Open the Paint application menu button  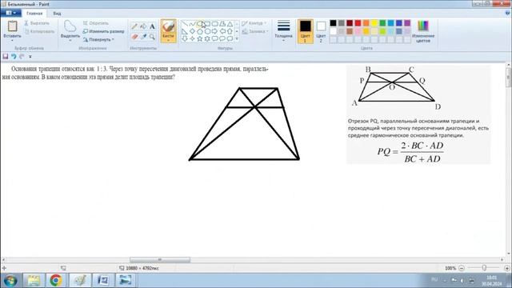click(x=10, y=13)
